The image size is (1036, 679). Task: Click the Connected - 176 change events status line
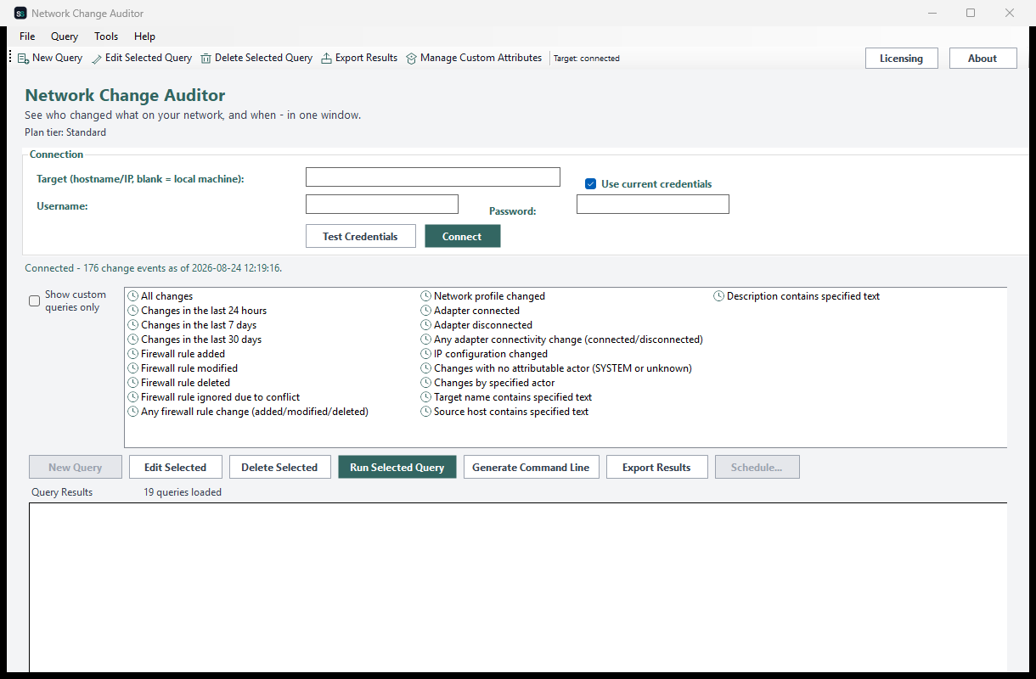153,268
